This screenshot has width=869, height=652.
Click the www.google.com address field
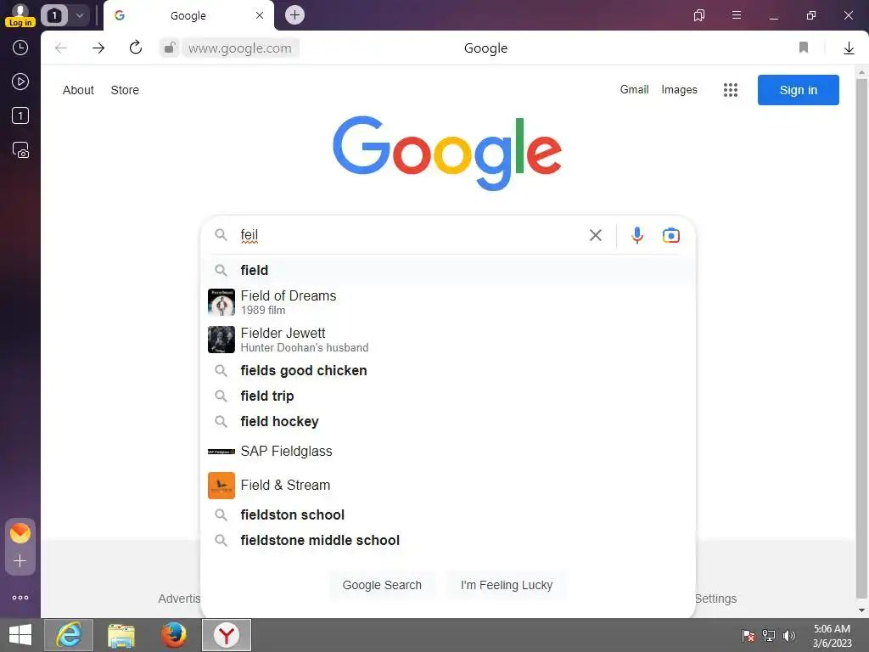[x=240, y=48]
